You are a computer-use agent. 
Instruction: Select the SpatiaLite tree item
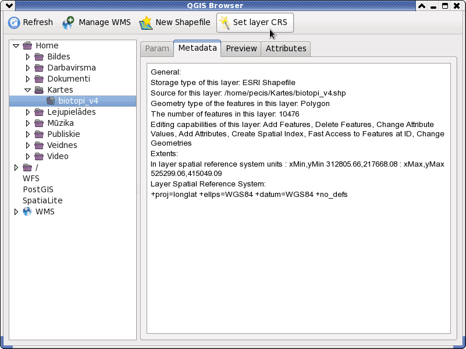click(42, 200)
